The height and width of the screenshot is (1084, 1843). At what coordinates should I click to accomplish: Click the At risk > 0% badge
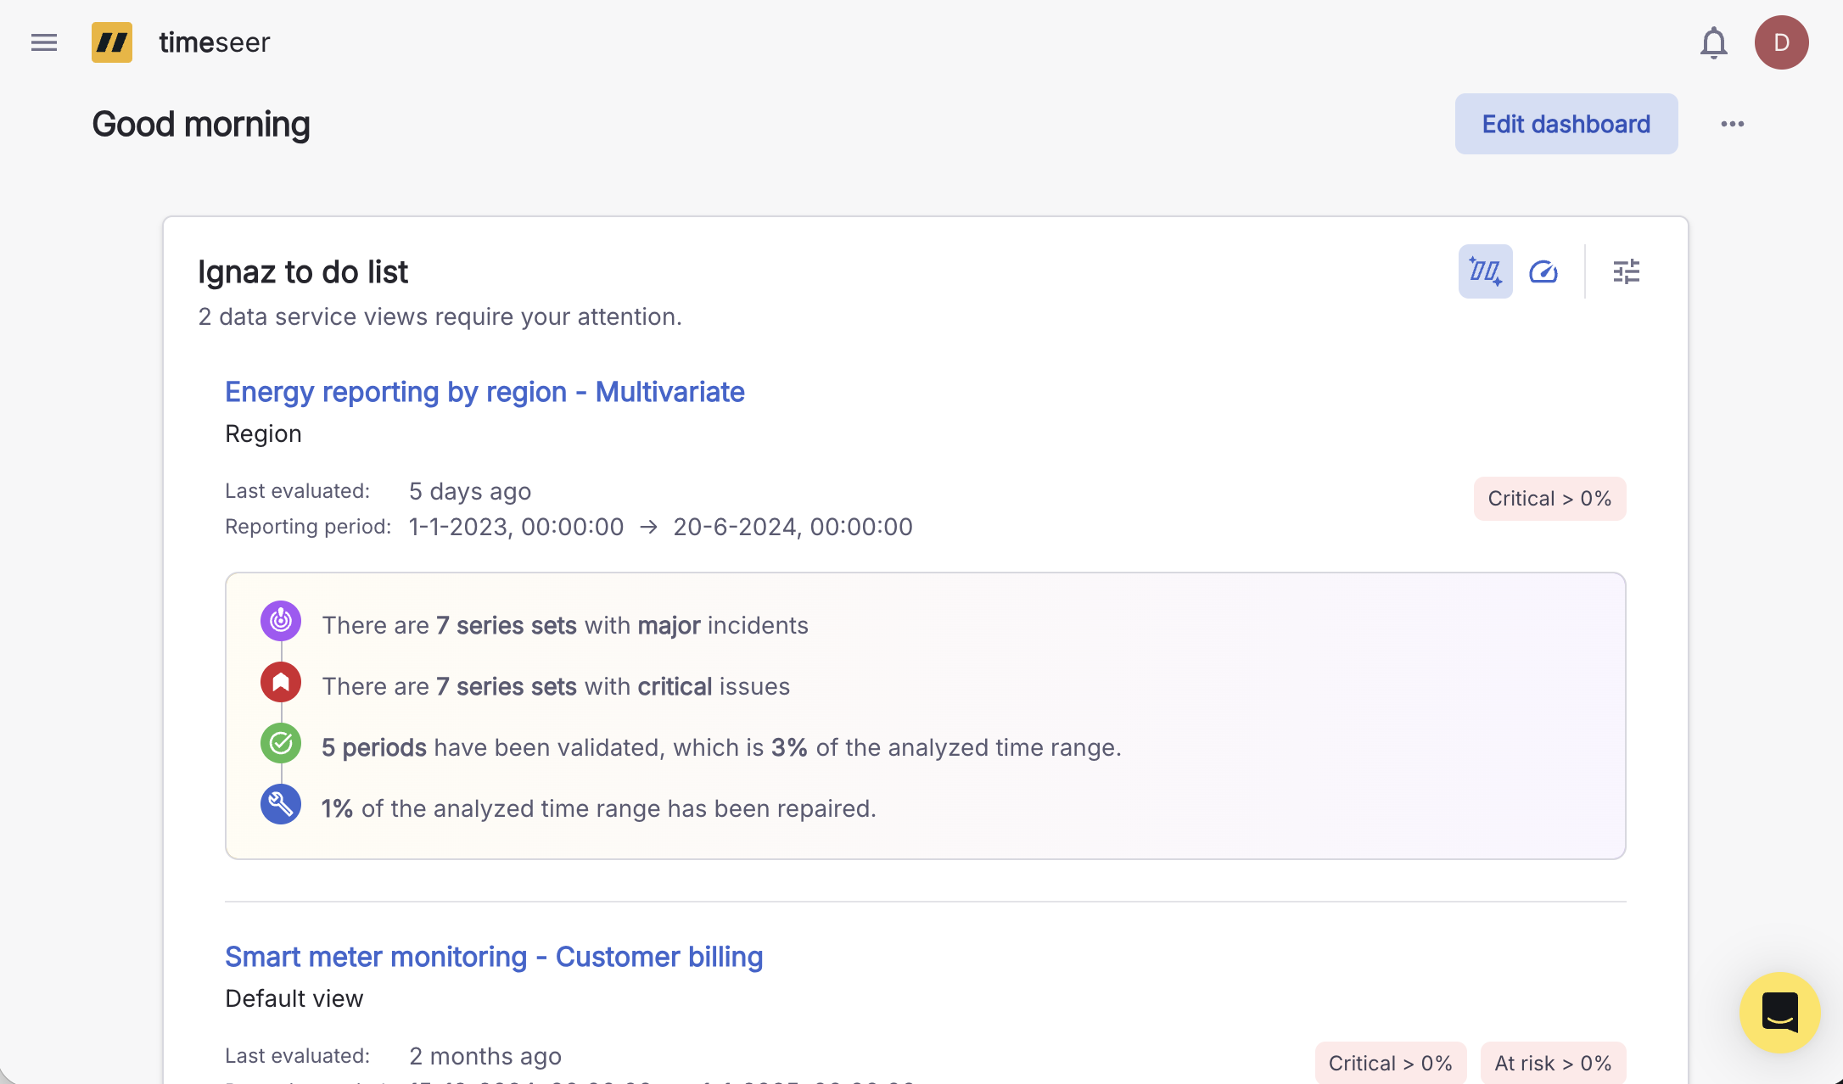1553,1063
